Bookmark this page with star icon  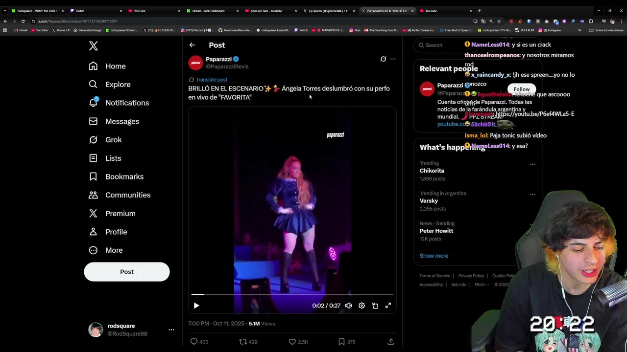tap(499, 21)
